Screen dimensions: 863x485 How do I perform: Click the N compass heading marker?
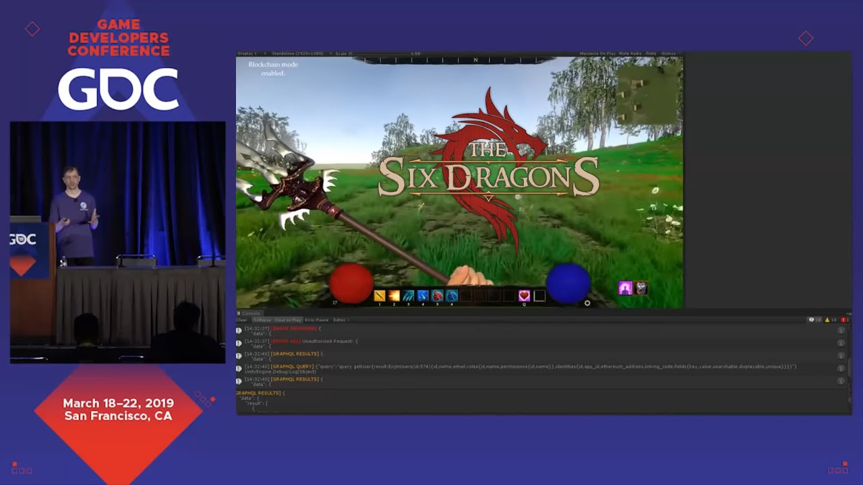pos(475,60)
